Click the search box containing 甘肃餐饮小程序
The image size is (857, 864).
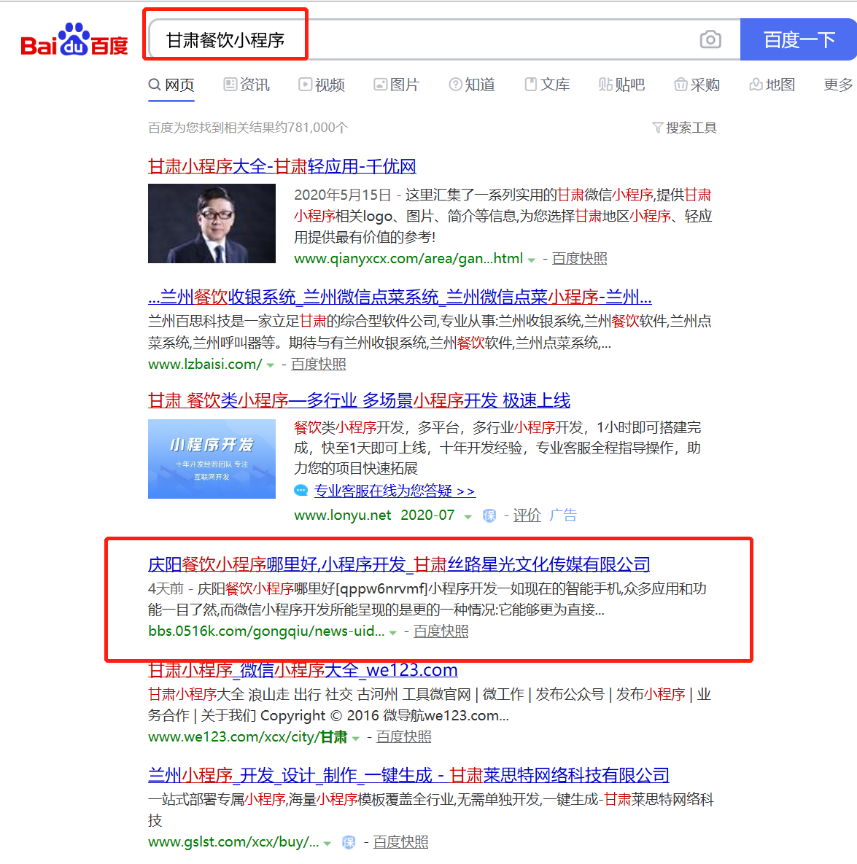click(x=443, y=39)
